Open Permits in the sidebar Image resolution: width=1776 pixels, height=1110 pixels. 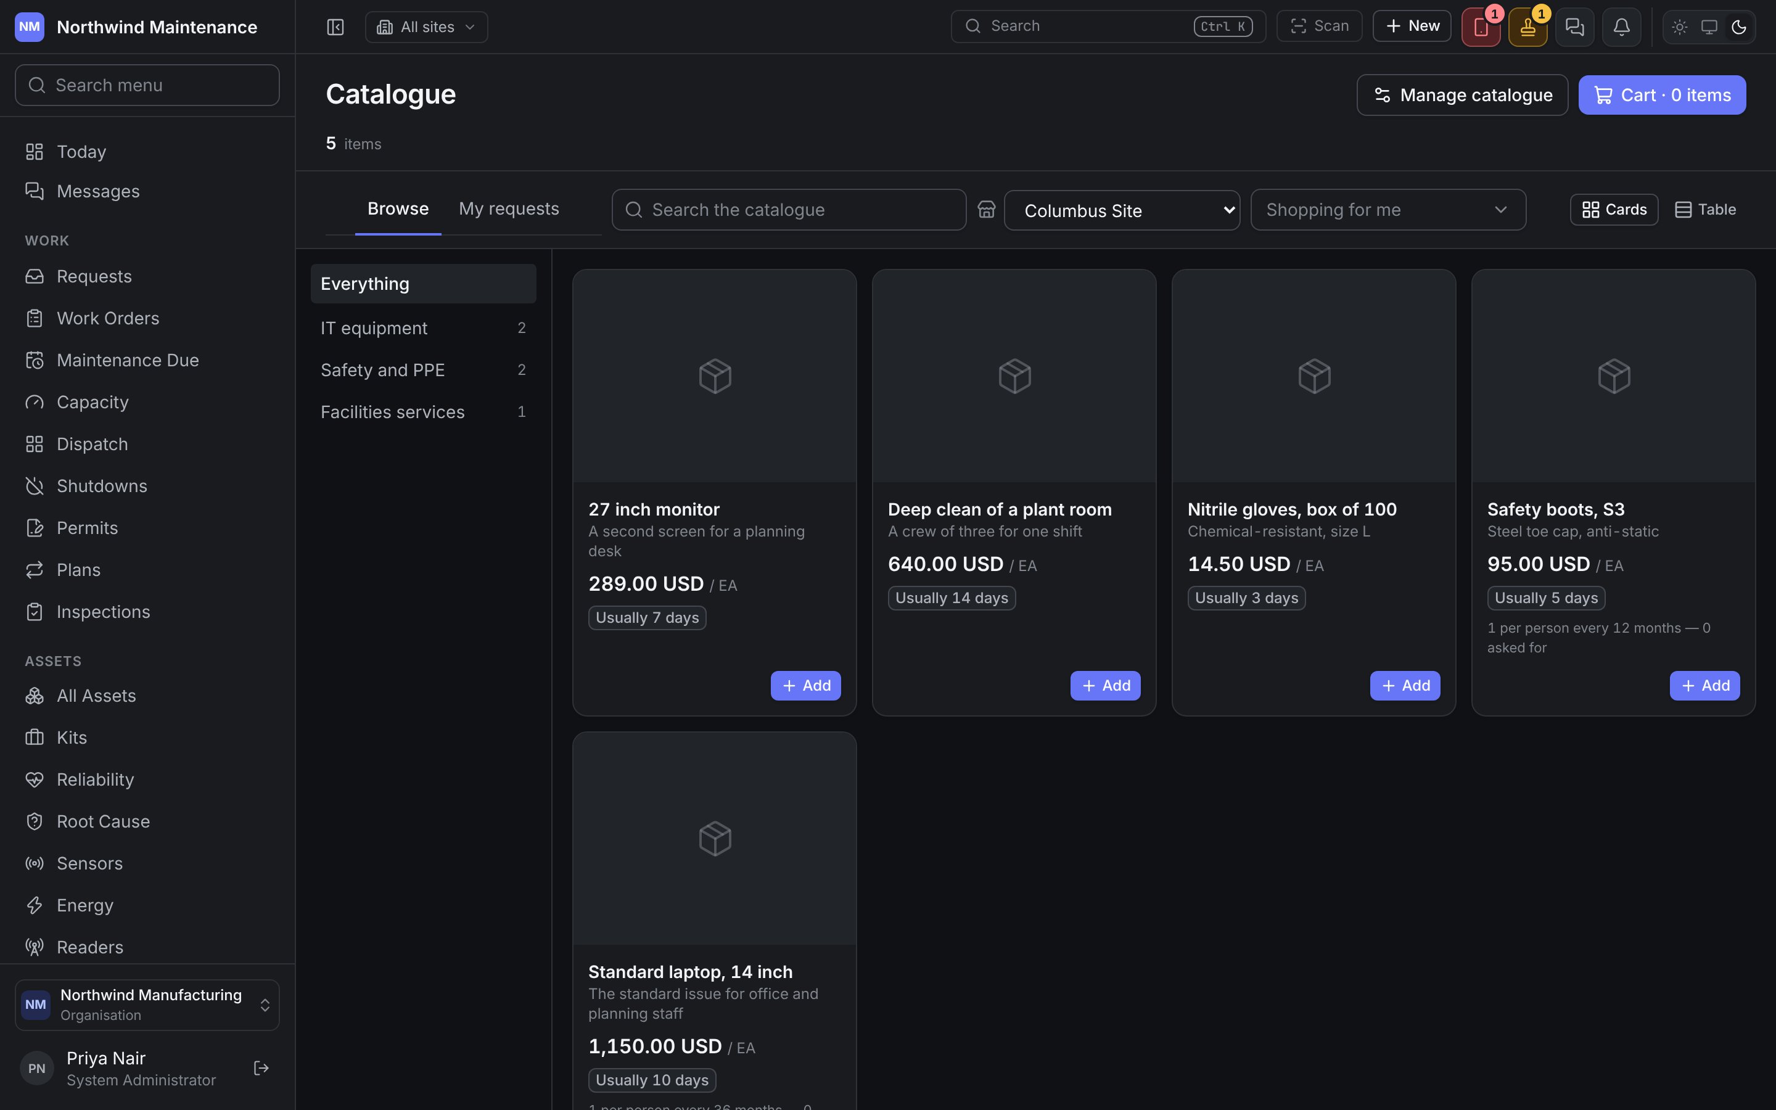pos(147,528)
